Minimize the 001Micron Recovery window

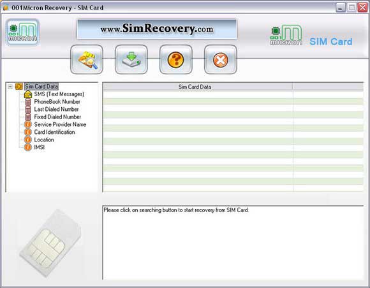[341, 8]
